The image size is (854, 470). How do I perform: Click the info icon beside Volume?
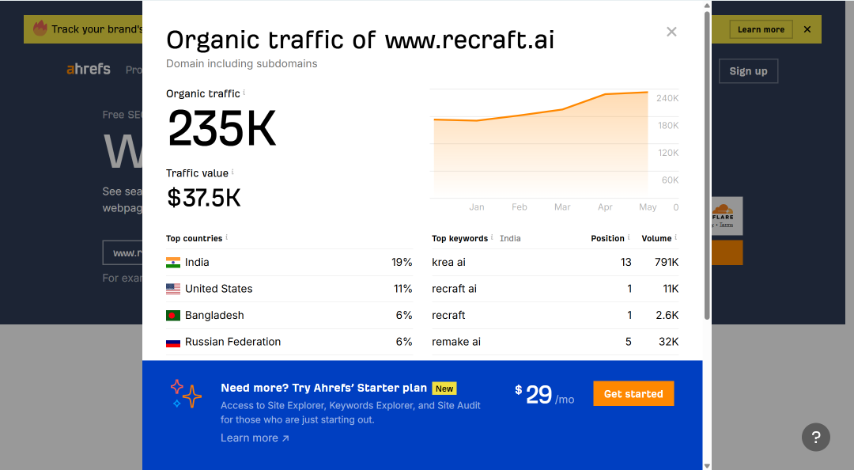coord(676,237)
